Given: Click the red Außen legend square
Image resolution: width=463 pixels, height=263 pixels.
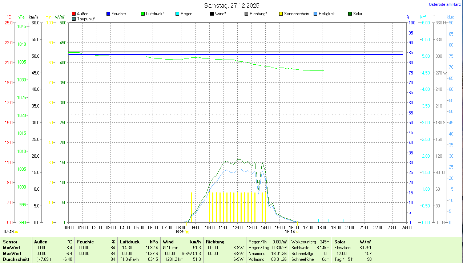Looking at the screenshot, I should [74, 14].
